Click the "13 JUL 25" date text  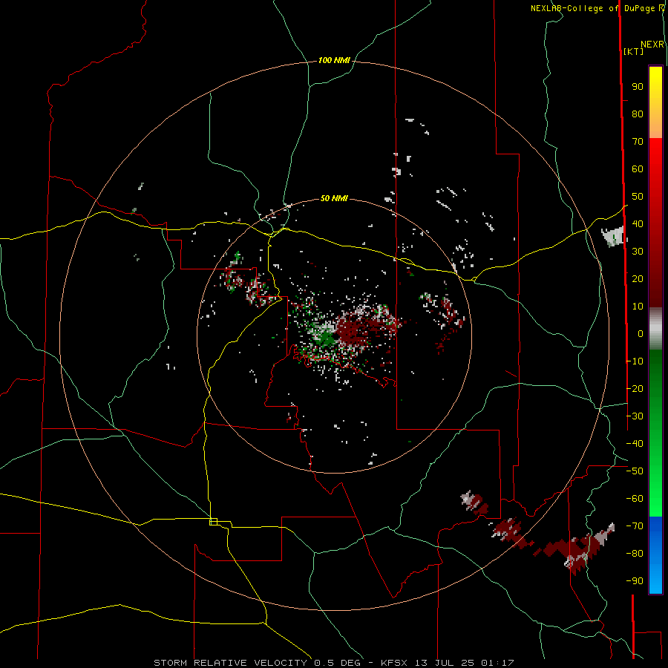[x=445, y=663]
